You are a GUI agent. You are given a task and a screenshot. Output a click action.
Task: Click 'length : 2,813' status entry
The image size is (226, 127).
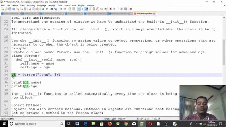pos(110,119)
